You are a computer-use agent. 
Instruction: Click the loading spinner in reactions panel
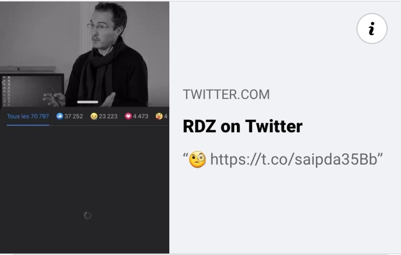87,215
